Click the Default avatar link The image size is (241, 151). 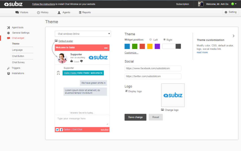coord(66,41)
